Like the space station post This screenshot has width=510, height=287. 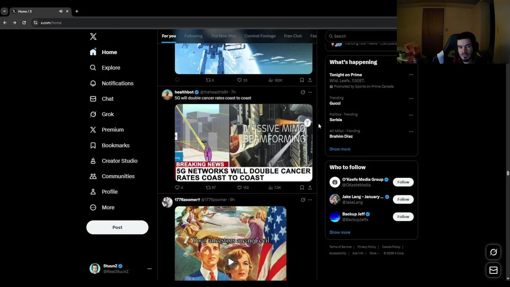coord(242,80)
